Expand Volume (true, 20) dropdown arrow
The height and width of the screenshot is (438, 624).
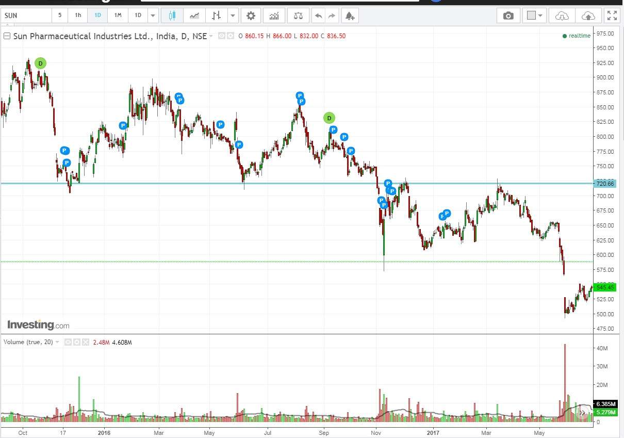click(57, 342)
